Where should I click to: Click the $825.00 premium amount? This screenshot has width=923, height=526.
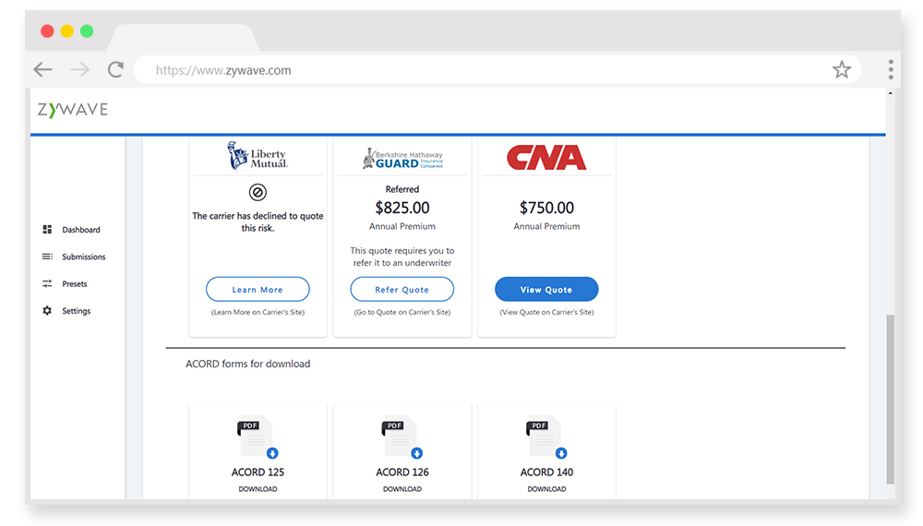click(402, 208)
